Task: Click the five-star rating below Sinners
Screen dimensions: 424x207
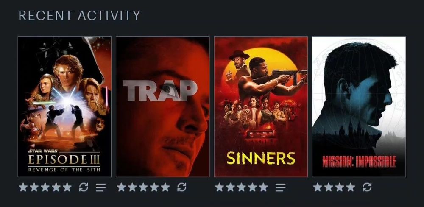Action: [242, 187]
